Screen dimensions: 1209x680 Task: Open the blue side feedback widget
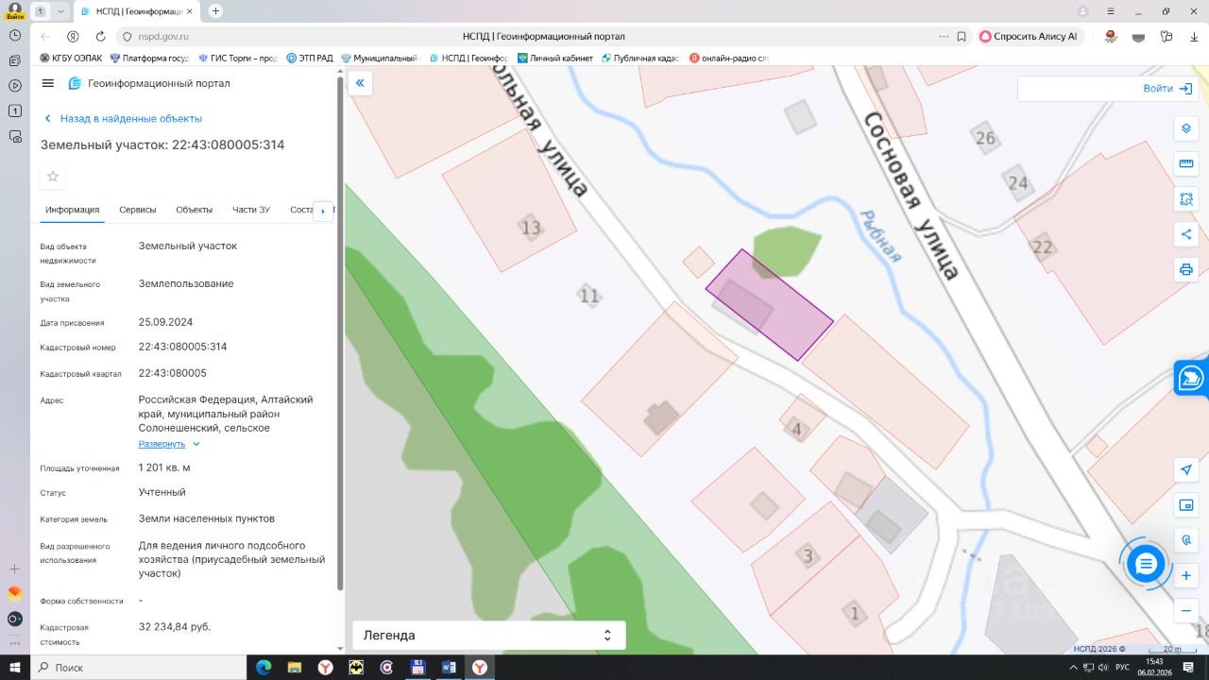point(1192,379)
